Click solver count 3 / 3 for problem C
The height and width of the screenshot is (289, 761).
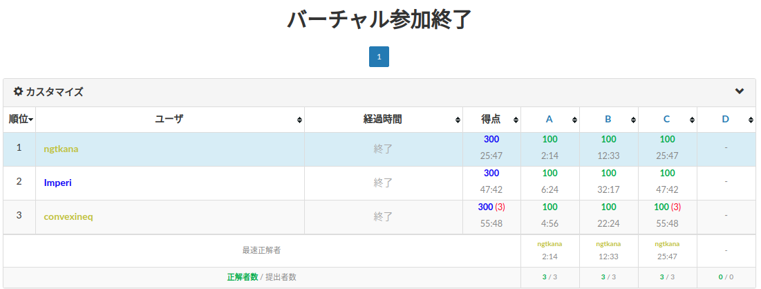coord(667,277)
